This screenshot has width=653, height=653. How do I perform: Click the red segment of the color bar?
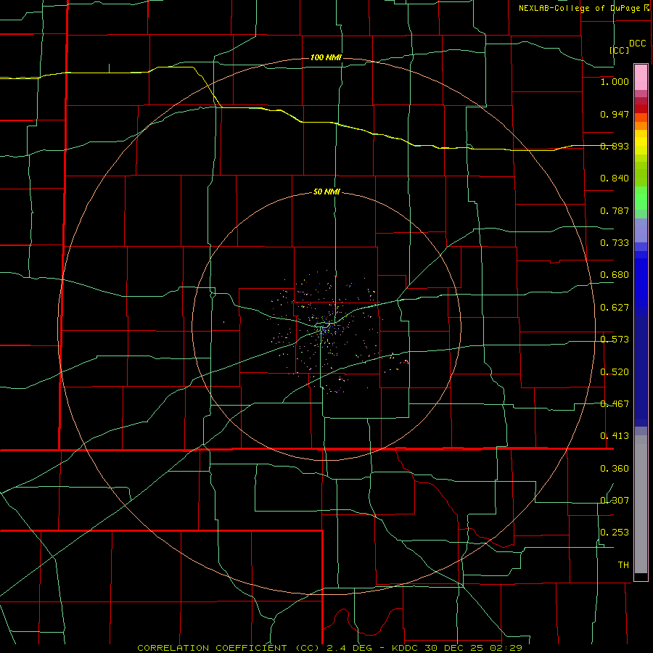point(641,109)
